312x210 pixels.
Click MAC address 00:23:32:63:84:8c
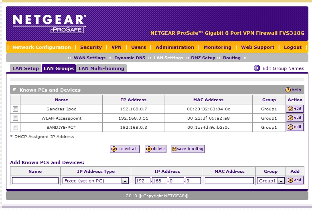point(208,109)
